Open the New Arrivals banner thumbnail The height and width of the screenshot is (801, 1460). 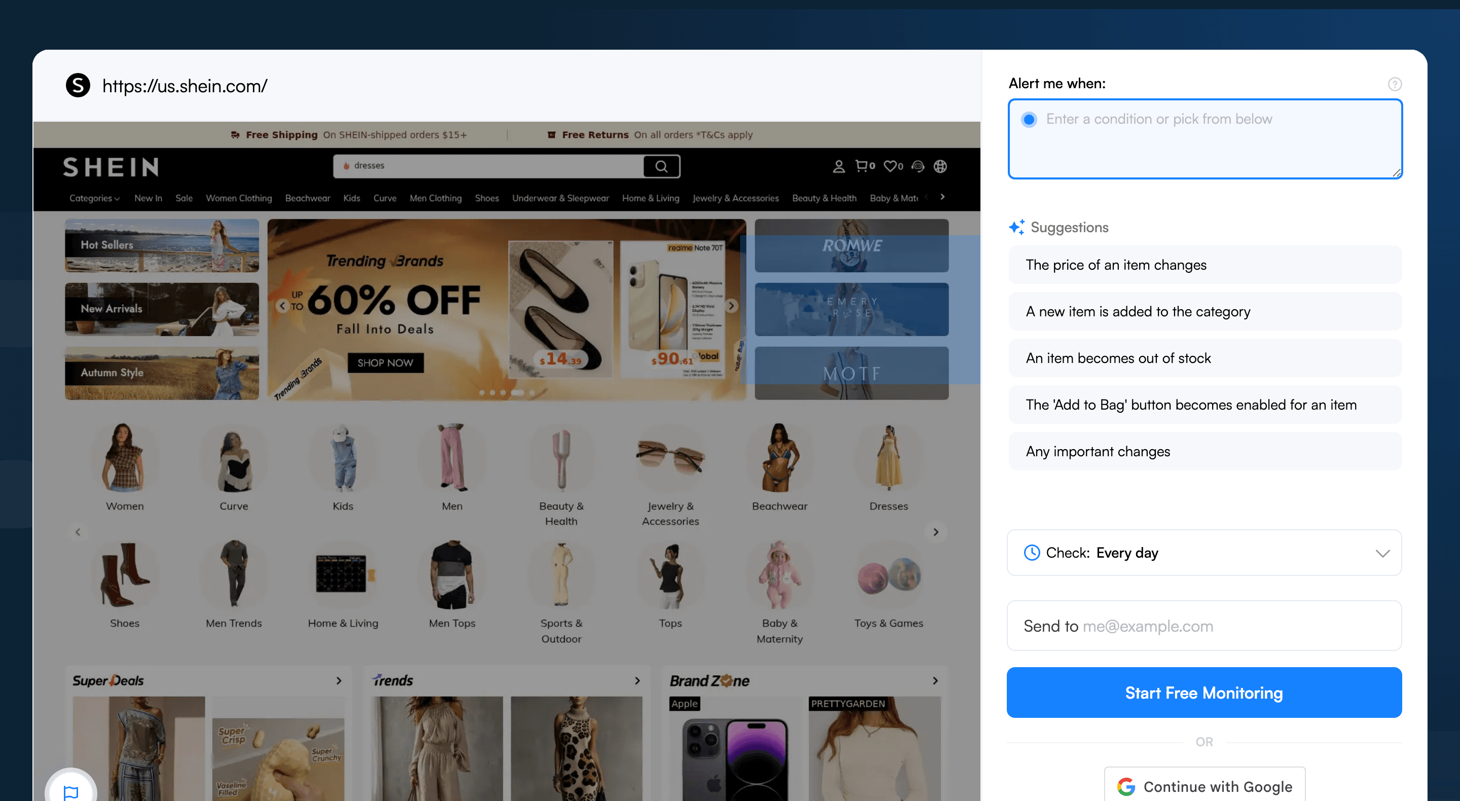[x=162, y=310]
